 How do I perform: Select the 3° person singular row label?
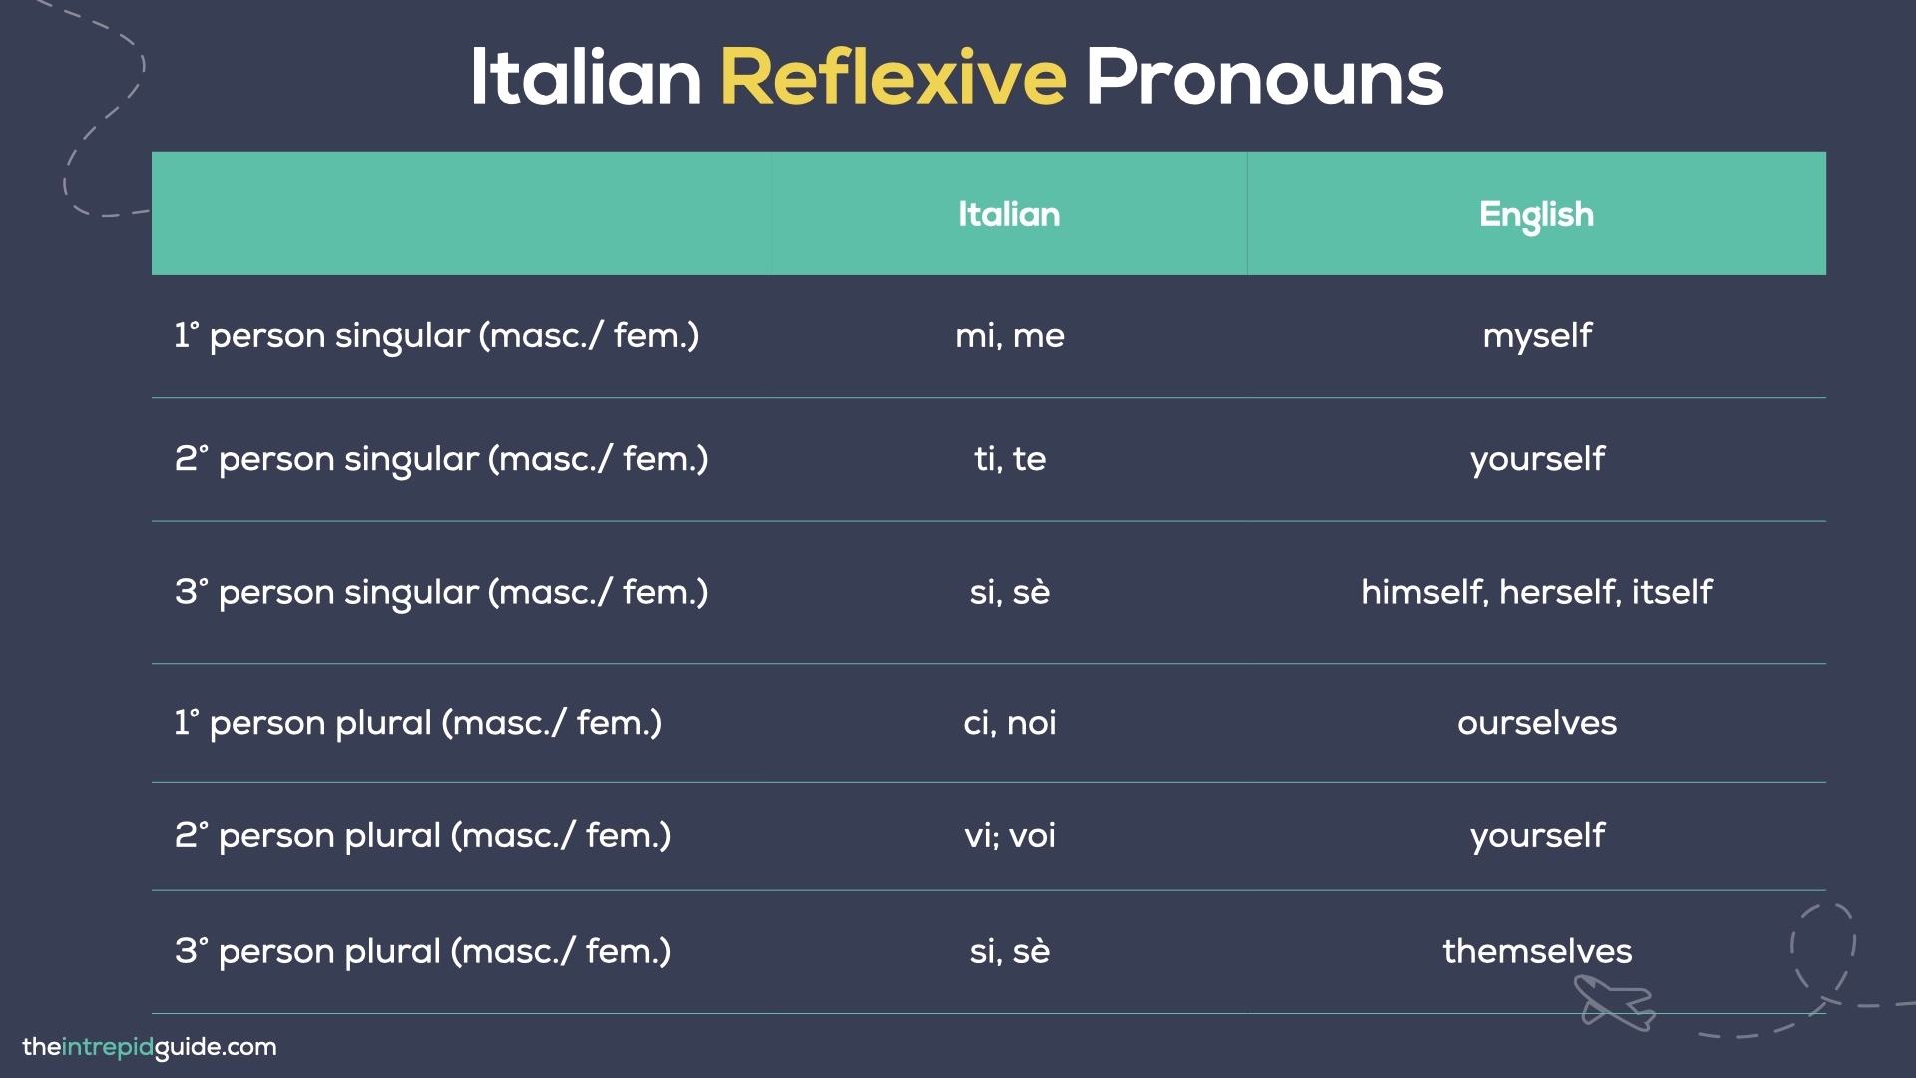click(441, 592)
